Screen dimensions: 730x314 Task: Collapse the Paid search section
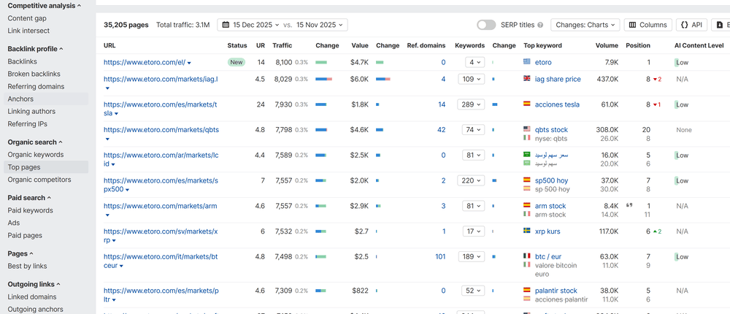tap(29, 198)
